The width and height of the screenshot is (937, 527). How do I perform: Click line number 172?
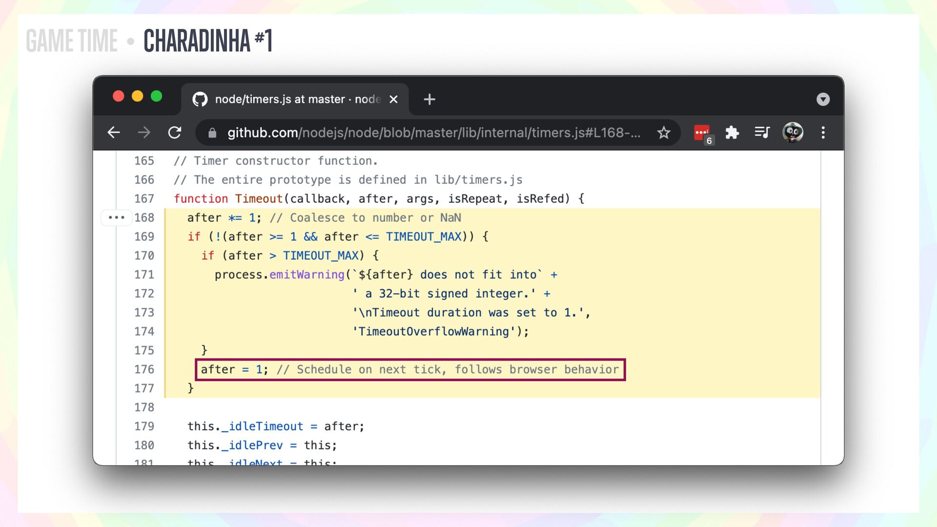click(x=144, y=294)
